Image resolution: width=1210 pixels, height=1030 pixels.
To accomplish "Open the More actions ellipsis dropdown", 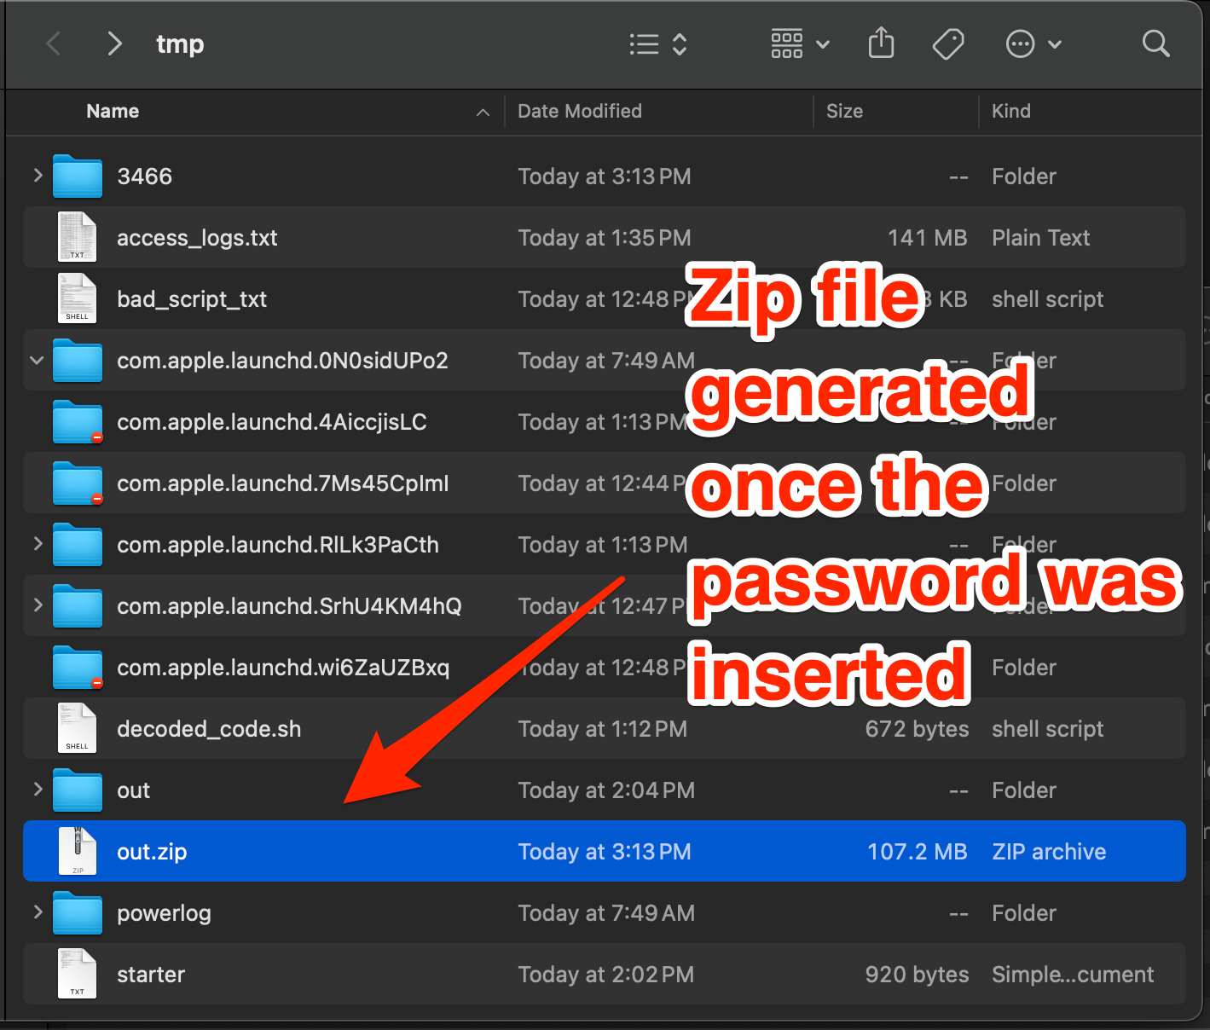I will [1021, 43].
